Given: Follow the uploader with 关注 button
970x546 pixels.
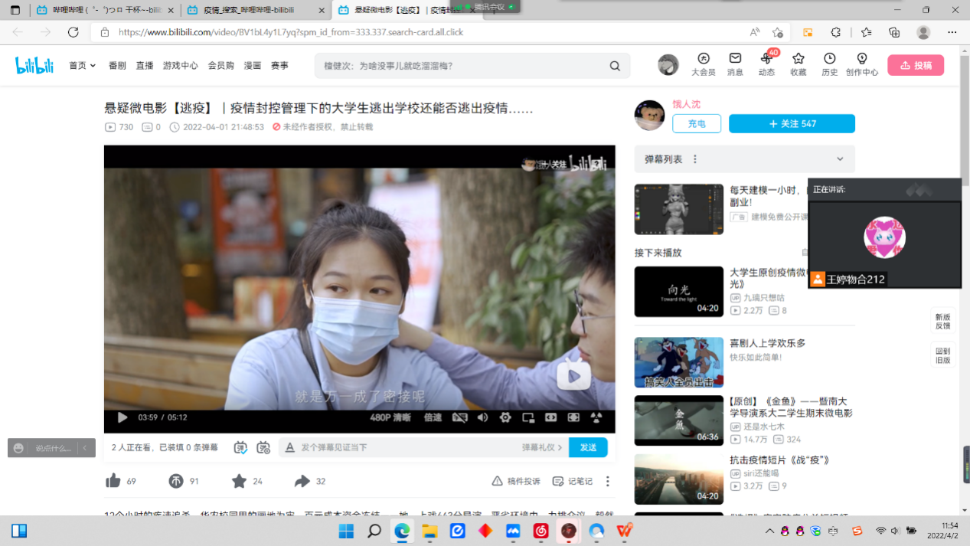Looking at the screenshot, I should click(792, 124).
